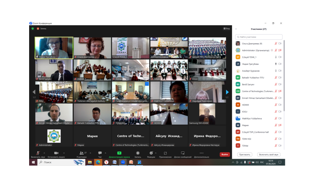The height and width of the screenshot is (189, 336).
Task: Click Найти участника search field
Action: coord(259,37)
